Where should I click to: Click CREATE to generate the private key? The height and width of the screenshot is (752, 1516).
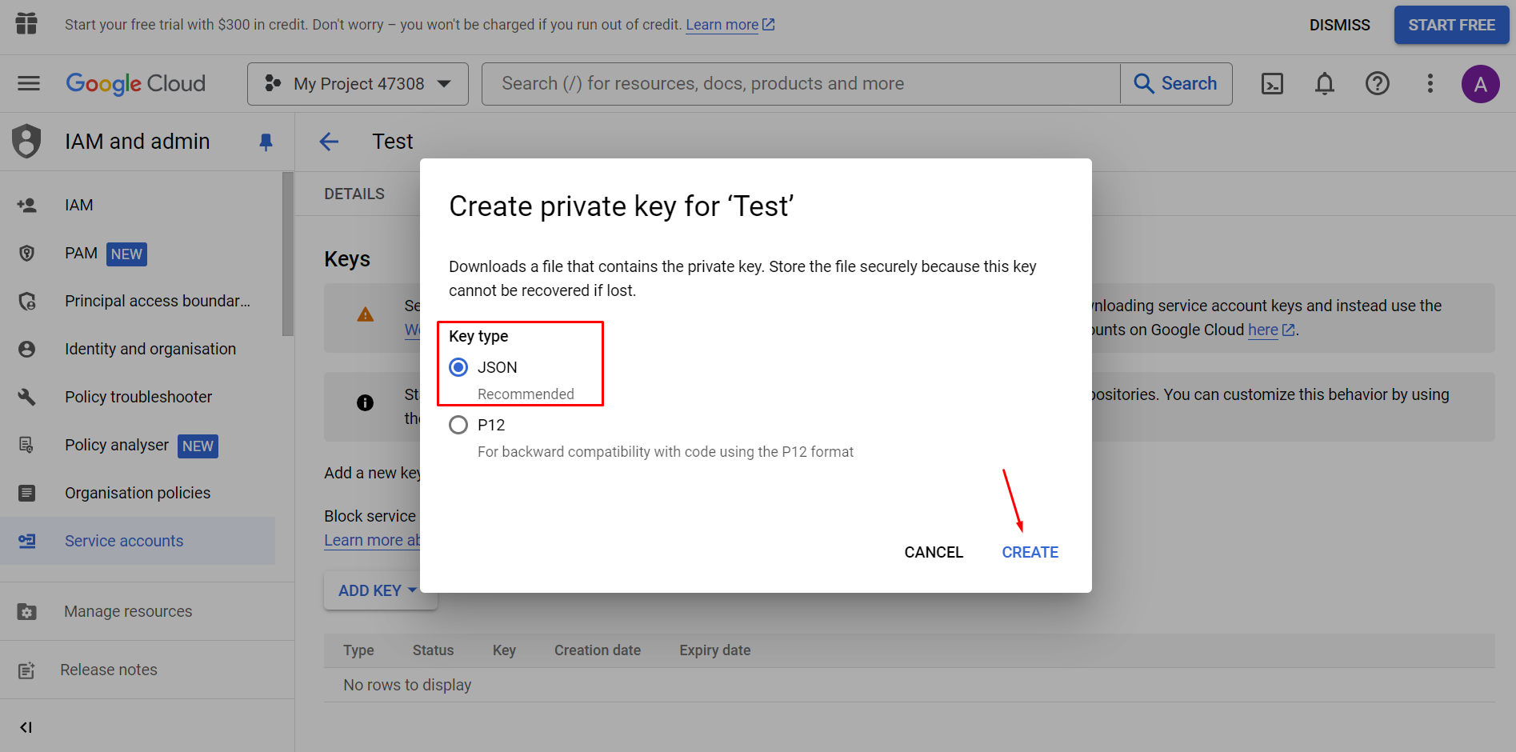tap(1030, 552)
